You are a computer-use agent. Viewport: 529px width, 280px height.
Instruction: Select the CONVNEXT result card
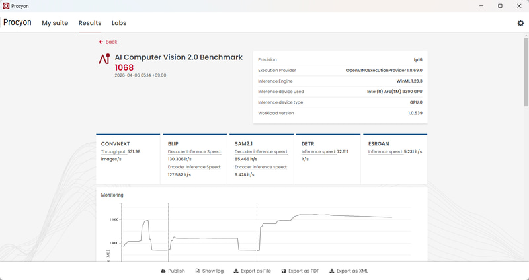pos(128,158)
